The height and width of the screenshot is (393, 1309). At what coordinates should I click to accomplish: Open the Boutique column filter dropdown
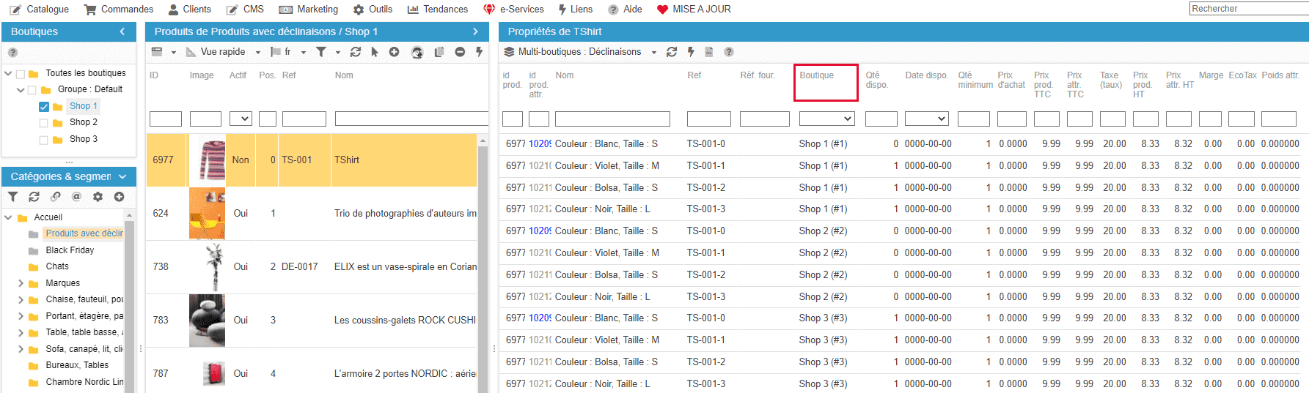pyautogui.click(x=826, y=119)
